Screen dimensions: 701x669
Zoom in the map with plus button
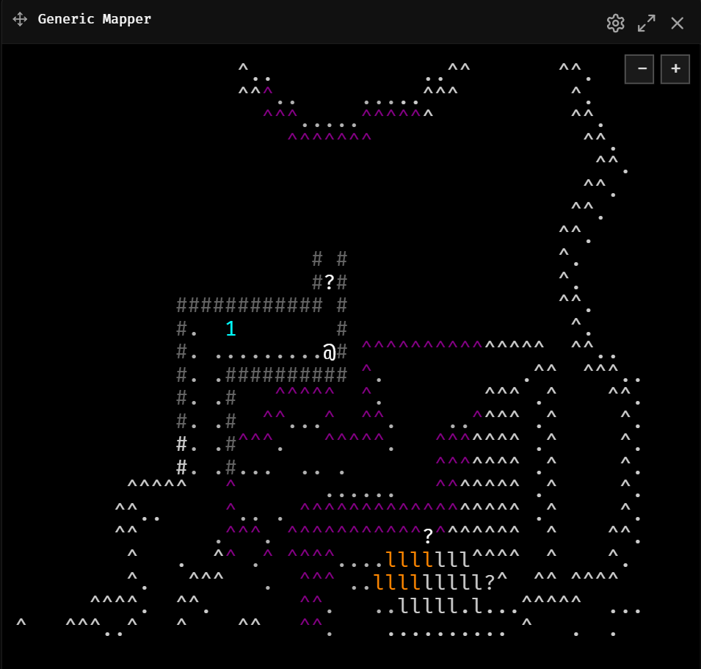tap(675, 69)
